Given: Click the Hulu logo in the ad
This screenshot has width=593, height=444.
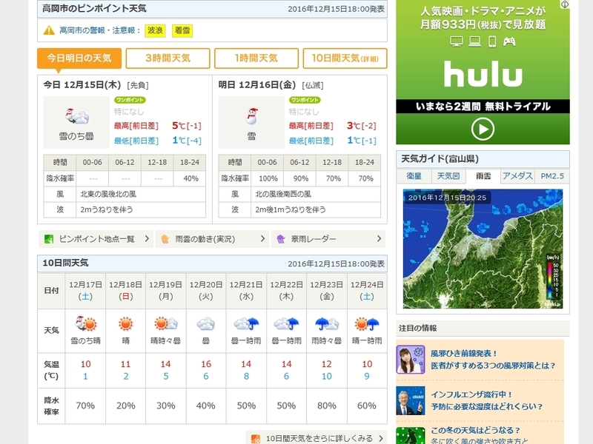Looking at the screenshot, I should pyautogui.click(x=483, y=73).
